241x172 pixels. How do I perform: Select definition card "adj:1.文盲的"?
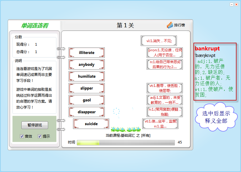pyautogui.click(x=165, y=100)
